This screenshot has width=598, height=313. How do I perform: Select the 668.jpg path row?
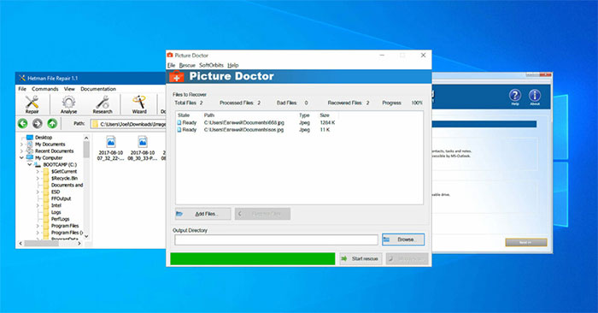pyautogui.click(x=244, y=122)
